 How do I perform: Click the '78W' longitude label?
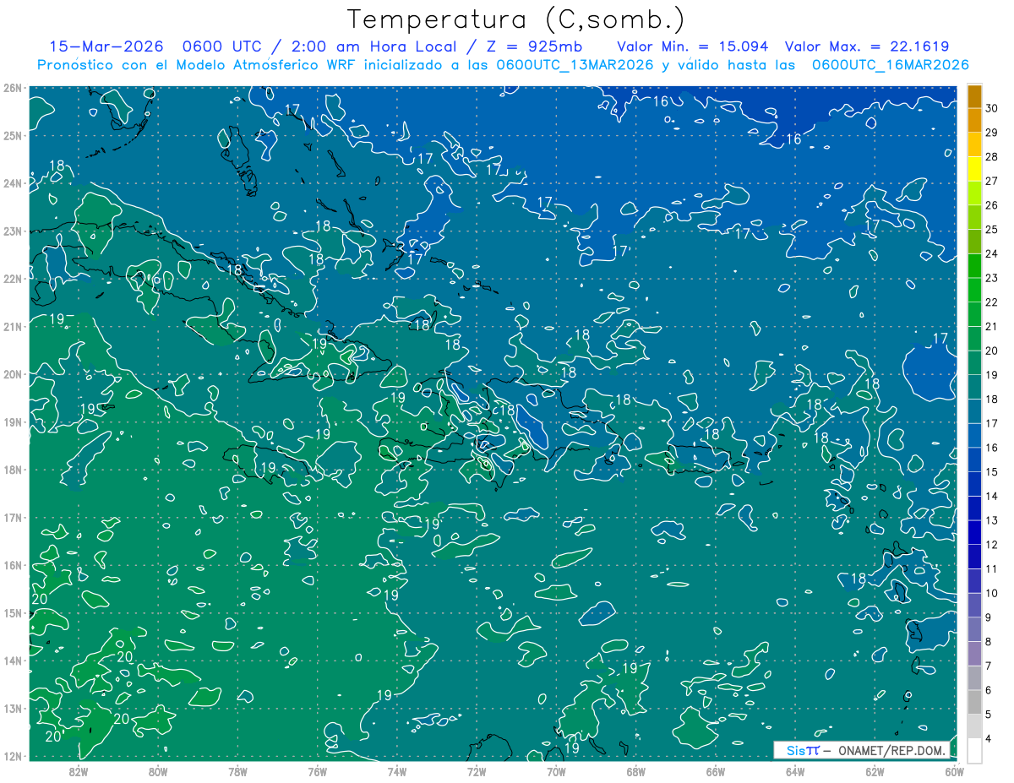click(x=237, y=771)
